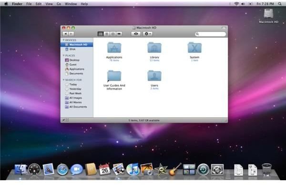This screenshot has height=185, width=286.
Task: Open the File menu
Action: pos(29,4)
